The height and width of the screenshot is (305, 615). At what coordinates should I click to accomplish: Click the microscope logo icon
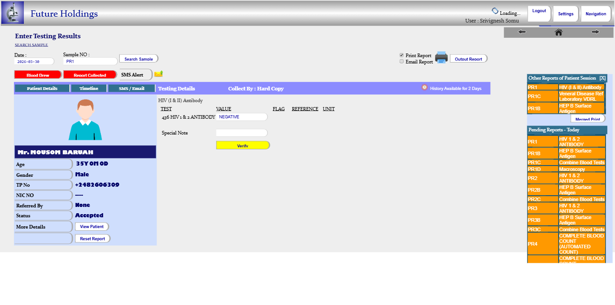[x=13, y=13]
